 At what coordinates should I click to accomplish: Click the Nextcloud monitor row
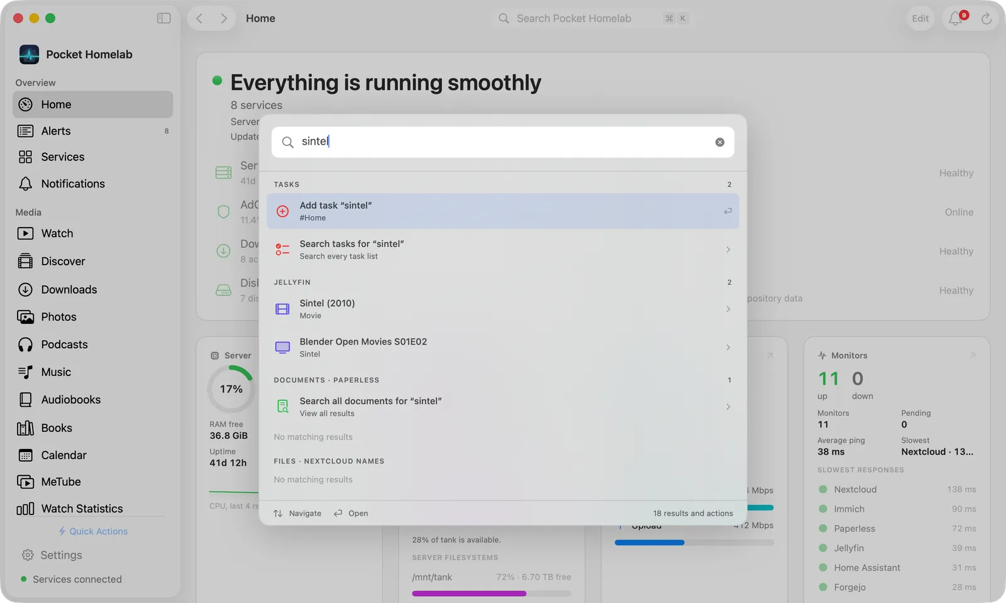(897, 489)
